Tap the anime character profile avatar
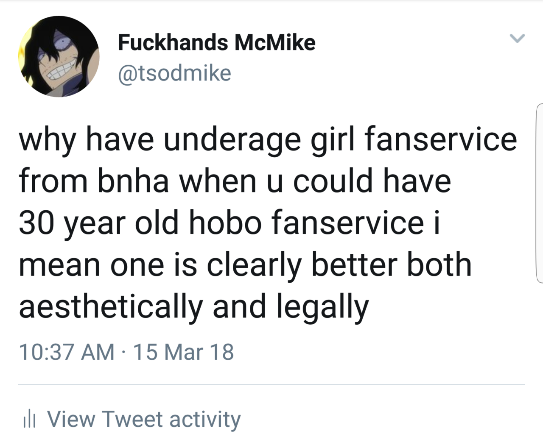Image resolution: width=543 pixels, height=448 pixels. [59, 56]
